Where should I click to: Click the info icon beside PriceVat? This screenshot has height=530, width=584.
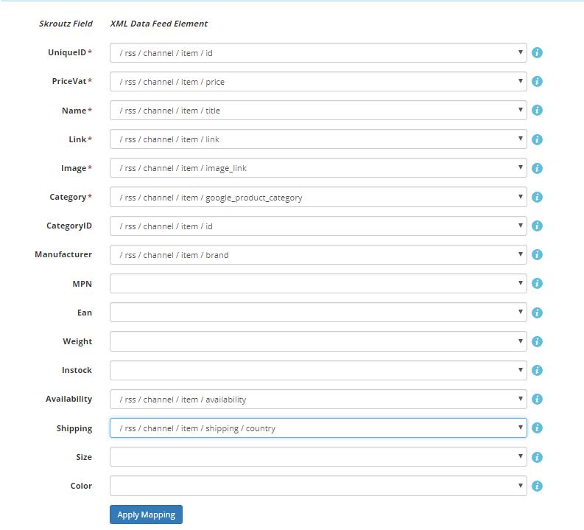click(x=537, y=81)
